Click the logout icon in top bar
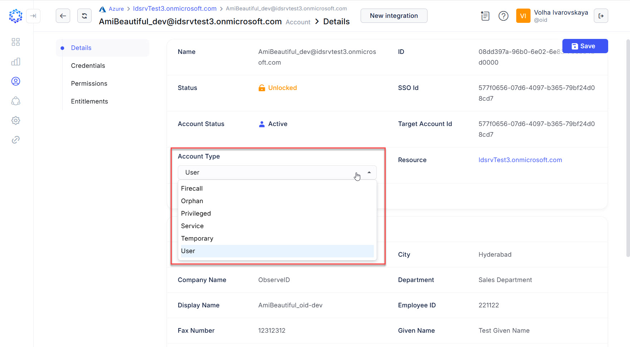Viewport: 630px width, 347px height. tap(601, 16)
